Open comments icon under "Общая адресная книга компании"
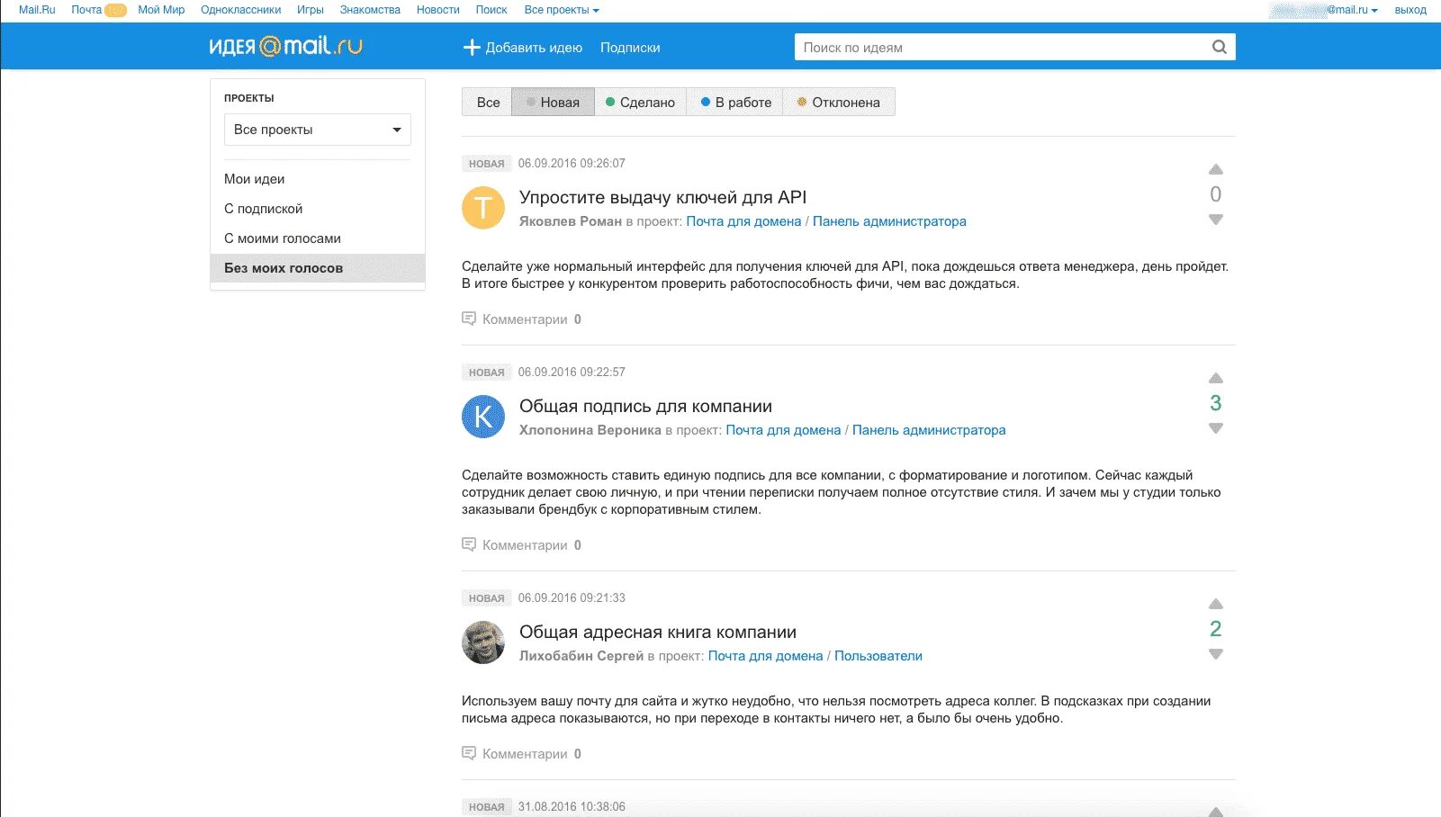Image resolution: width=1441 pixels, height=817 pixels. (469, 753)
